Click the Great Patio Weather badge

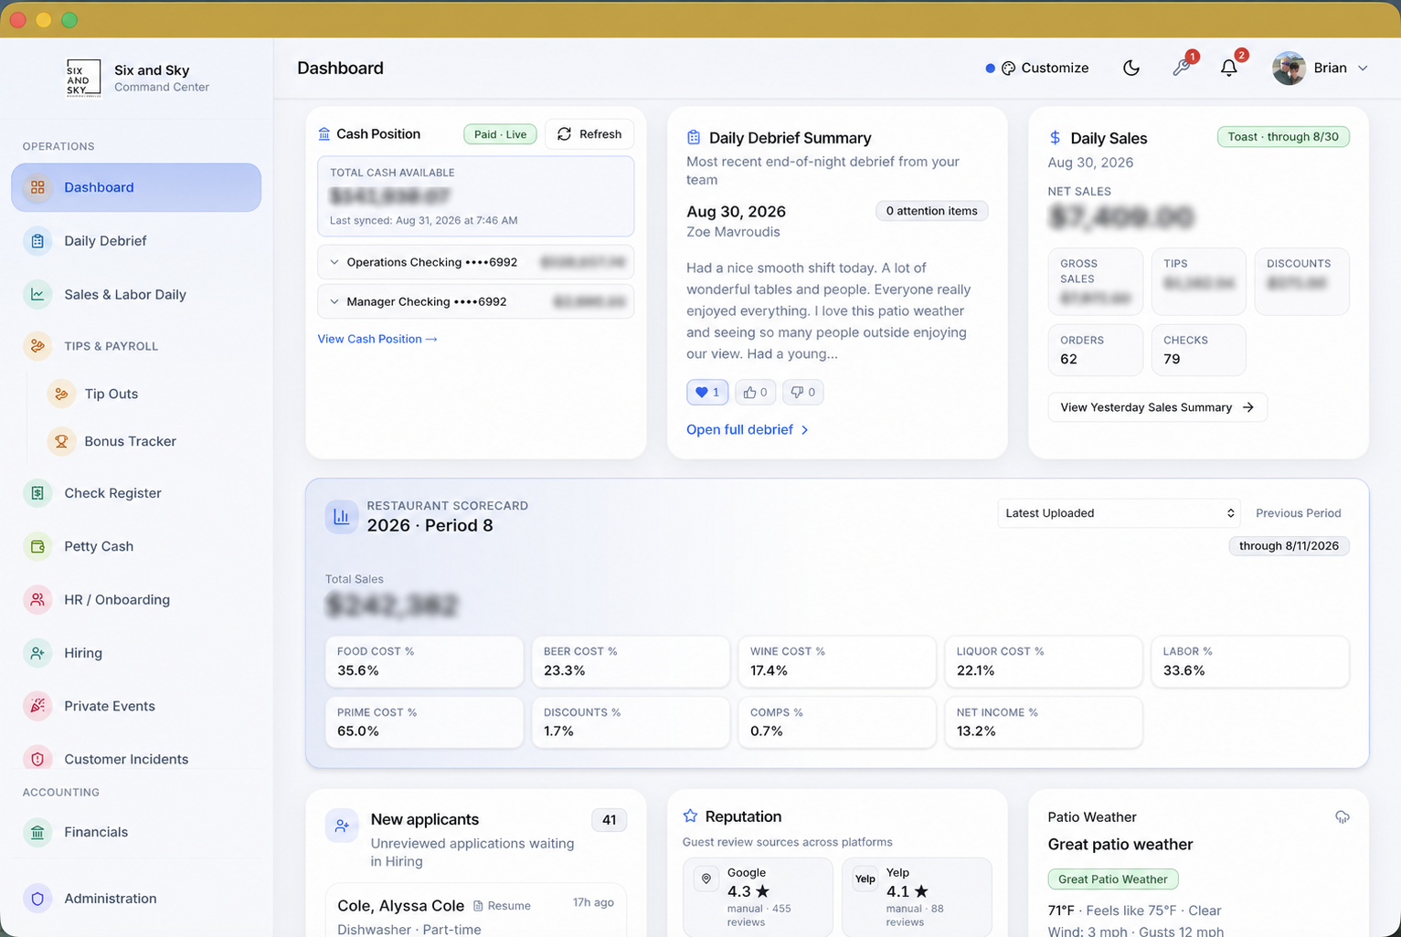[x=1112, y=879]
